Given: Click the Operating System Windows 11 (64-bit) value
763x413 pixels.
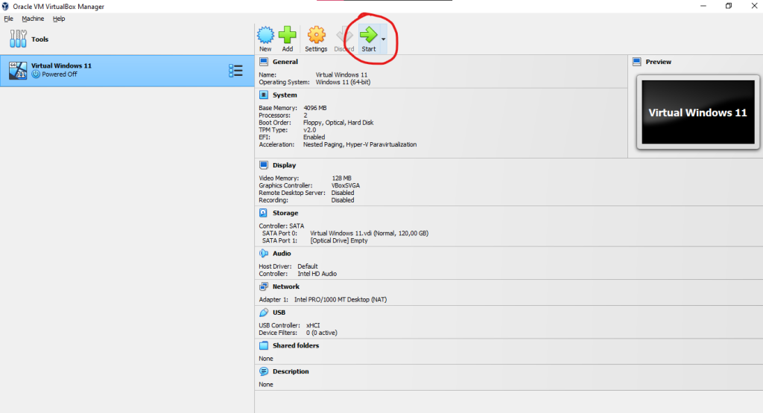Looking at the screenshot, I should click(343, 82).
